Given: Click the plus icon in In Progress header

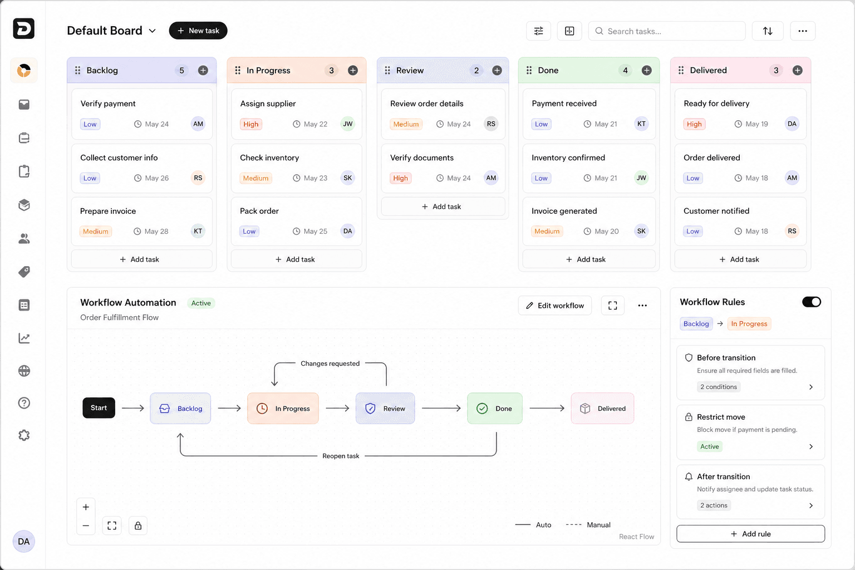Looking at the screenshot, I should [353, 70].
